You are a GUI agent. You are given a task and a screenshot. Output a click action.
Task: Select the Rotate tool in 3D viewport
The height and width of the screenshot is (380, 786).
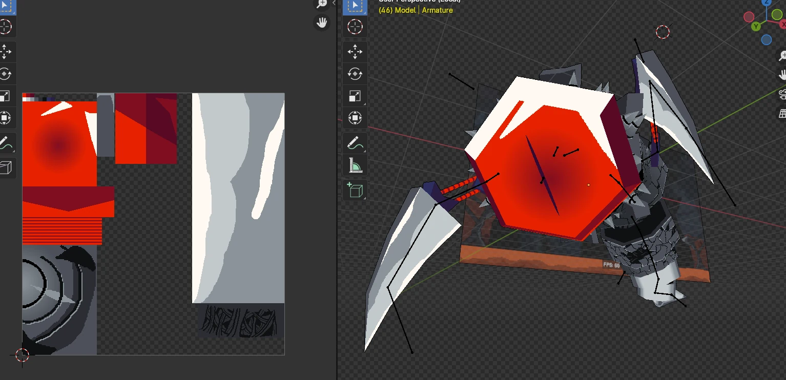(355, 74)
